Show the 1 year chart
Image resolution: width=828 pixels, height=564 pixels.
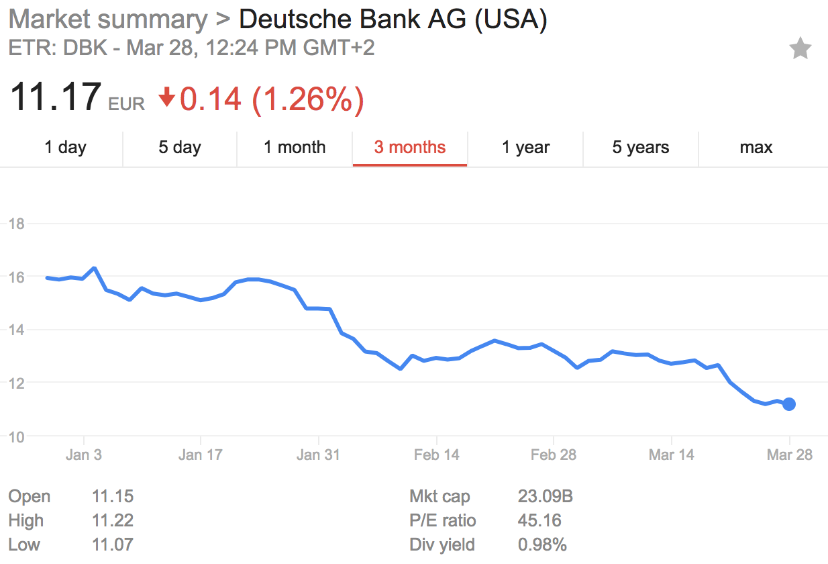pos(525,148)
